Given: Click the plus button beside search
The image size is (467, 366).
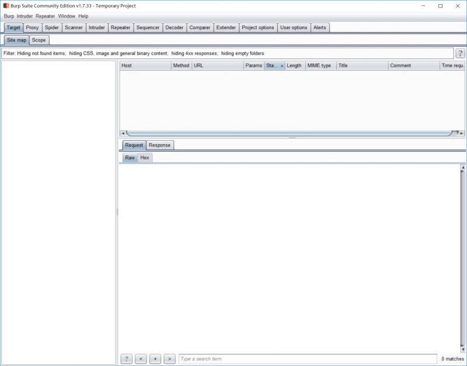Looking at the screenshot, I should tap(155, 359).
